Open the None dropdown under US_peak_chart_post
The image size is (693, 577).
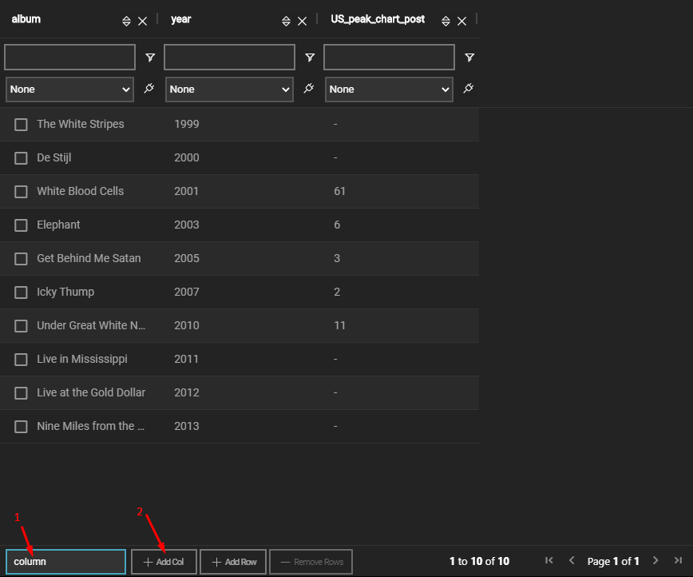[389, 89]
